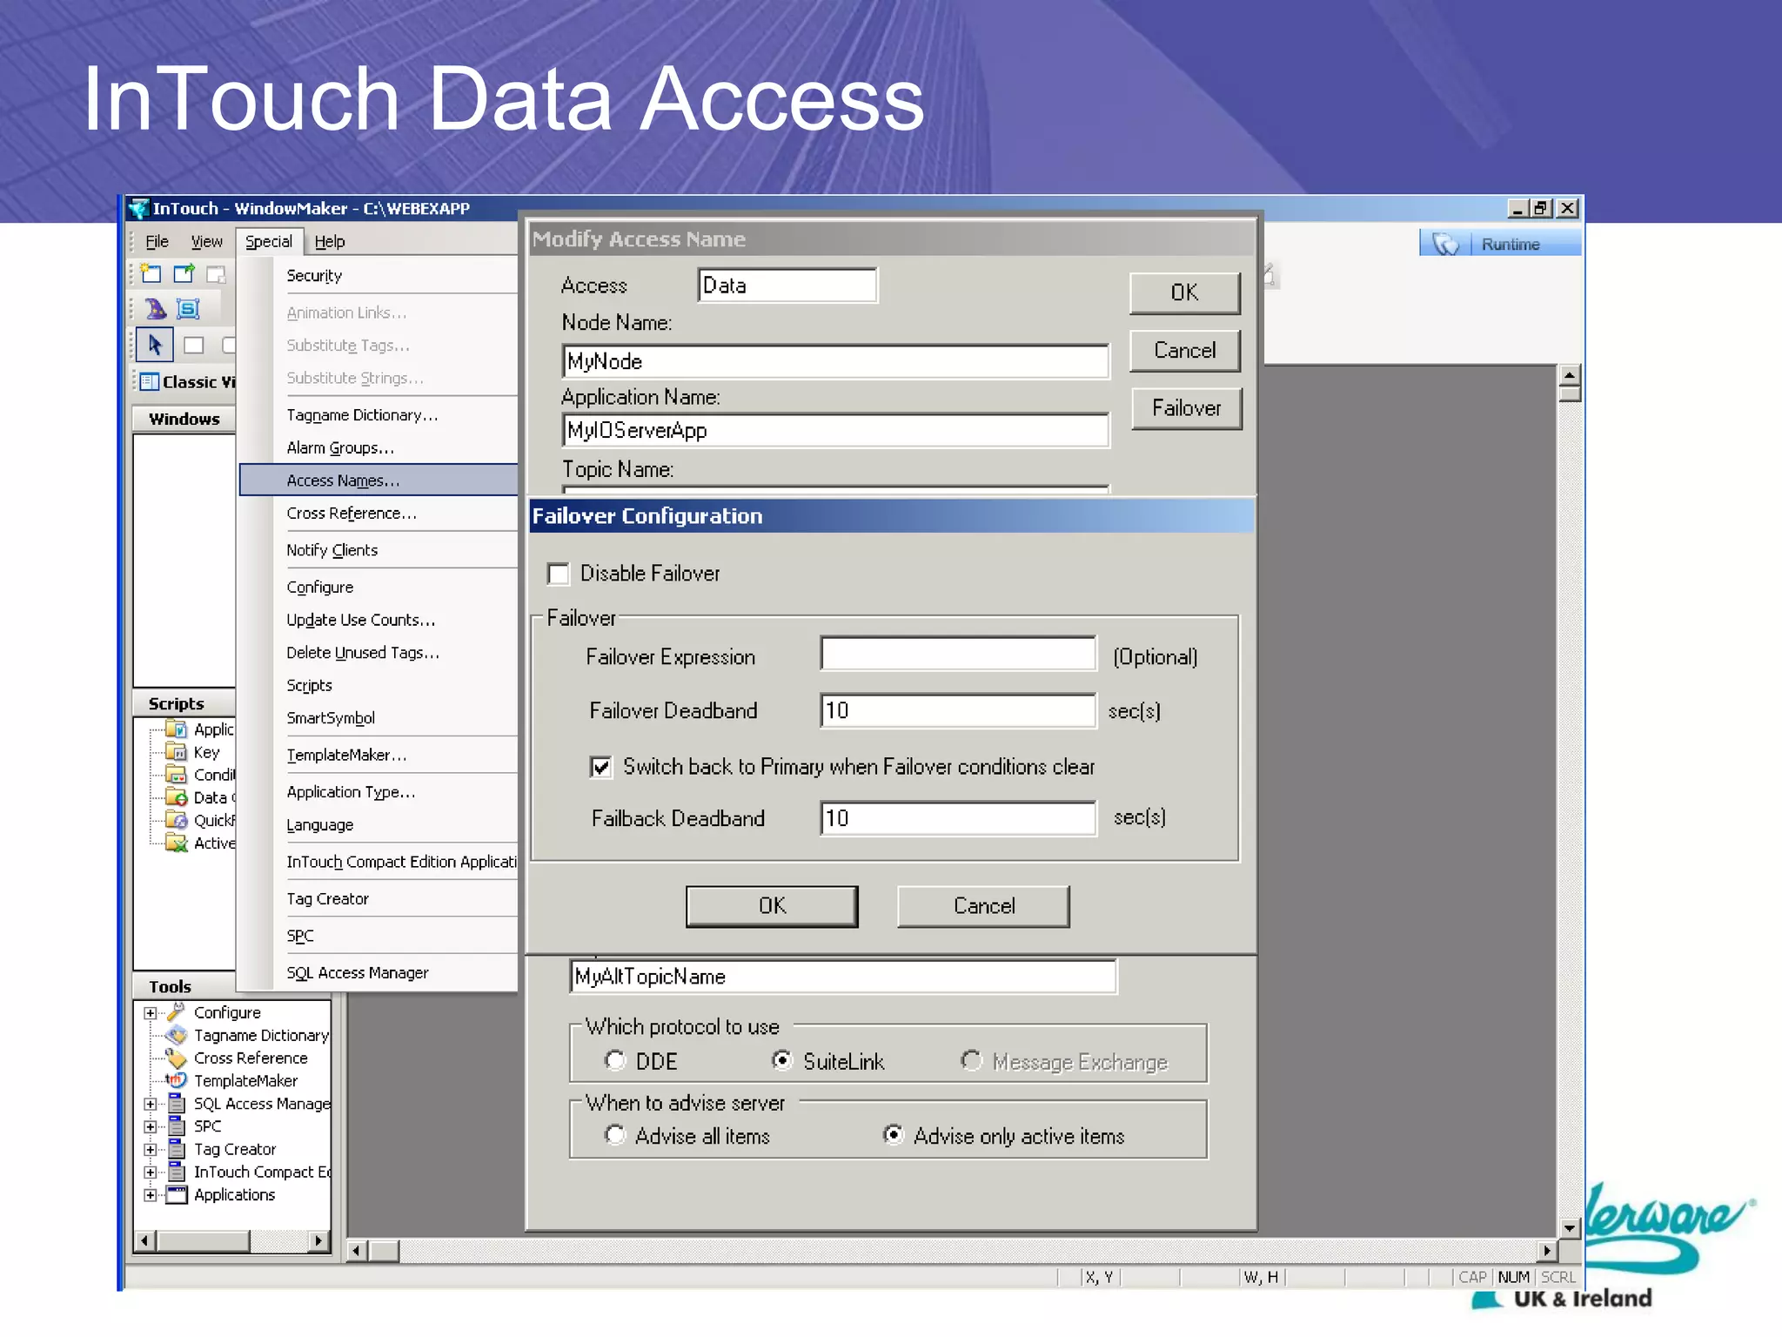Click the greyed Close Window toolbar icon
1782x1337 pixels.
coord(216,274)
